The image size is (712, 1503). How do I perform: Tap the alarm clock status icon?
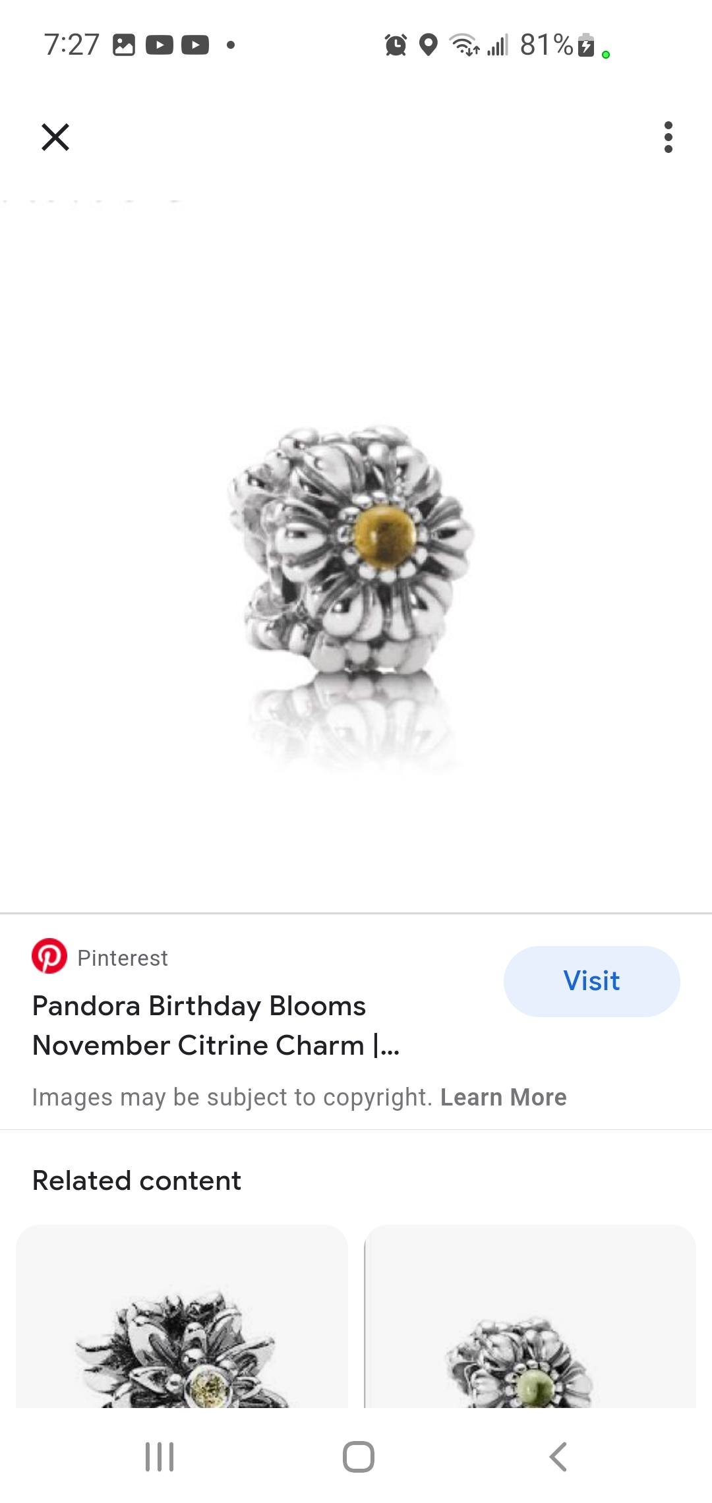pyautogui.click(x=396, y=45)
